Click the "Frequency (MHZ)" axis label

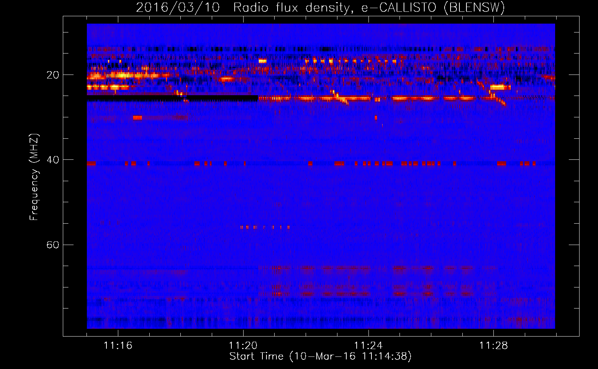tap(34, 177)
